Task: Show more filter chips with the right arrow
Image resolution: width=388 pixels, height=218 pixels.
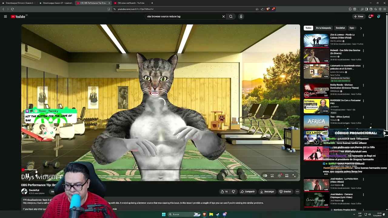Action: tap(361, 28)
